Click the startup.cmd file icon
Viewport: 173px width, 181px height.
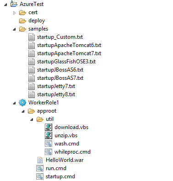click(x=40, y=176)
